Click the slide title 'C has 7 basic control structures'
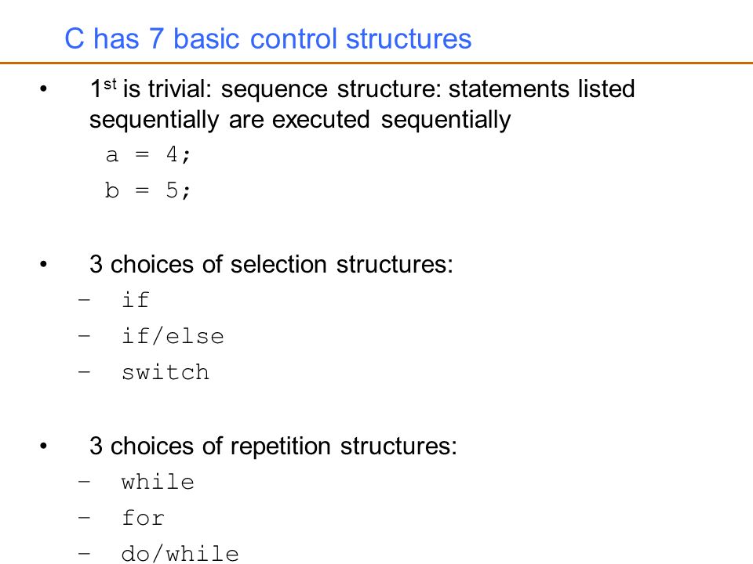 click(268, 38)
